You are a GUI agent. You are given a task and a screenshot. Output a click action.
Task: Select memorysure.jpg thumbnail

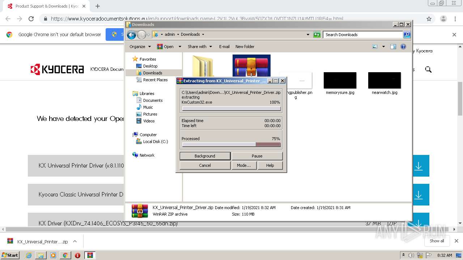point(340,80)
